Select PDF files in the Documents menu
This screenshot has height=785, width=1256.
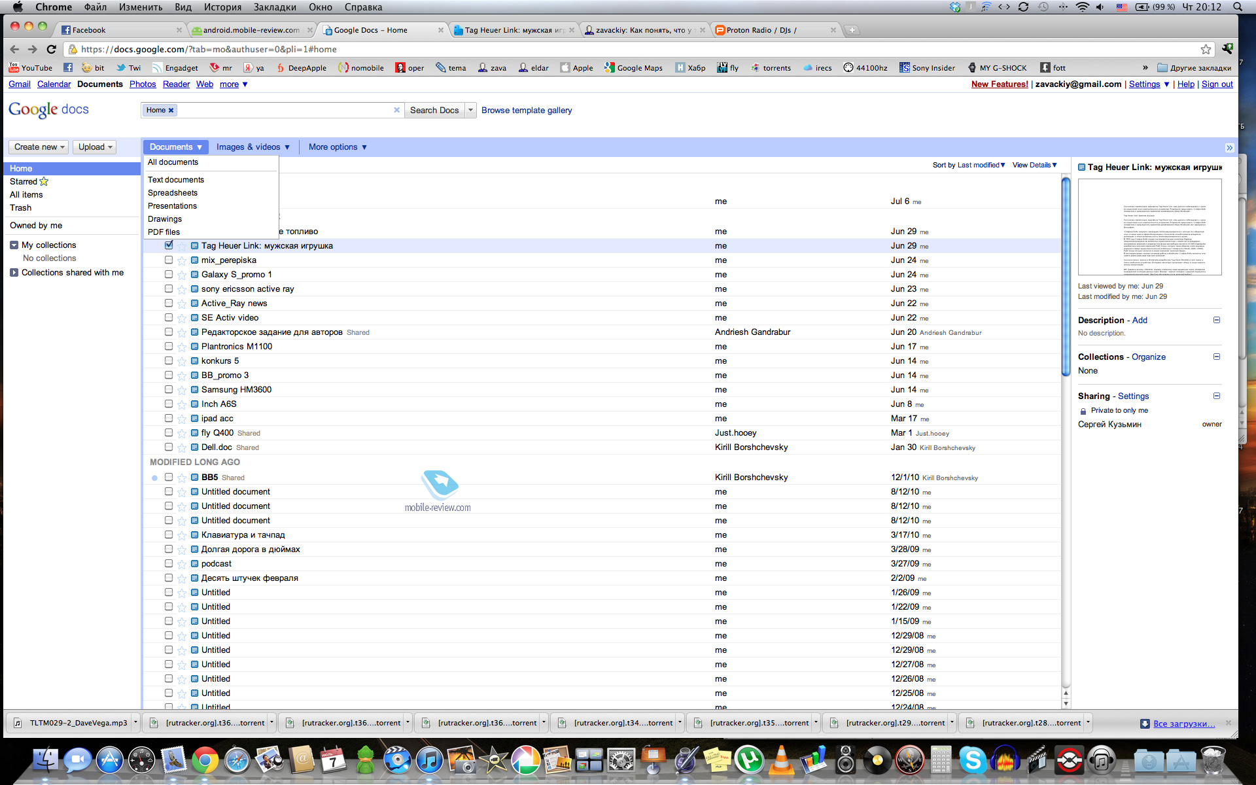point(164,232)
